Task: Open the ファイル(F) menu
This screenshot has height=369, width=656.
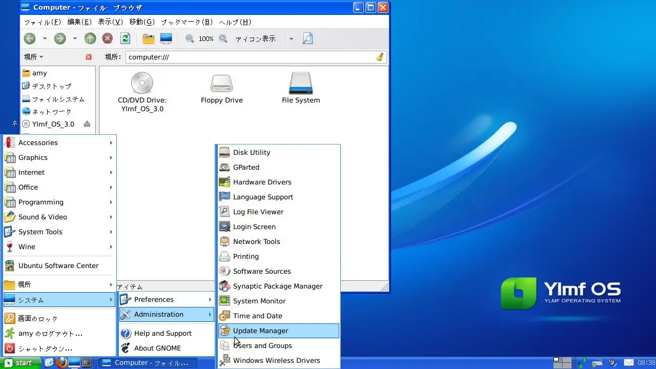Action: (43, 22)
